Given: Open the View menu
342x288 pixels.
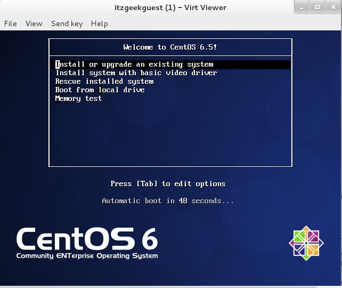Looking at the screenshot, I should click(x=34, y=23).
